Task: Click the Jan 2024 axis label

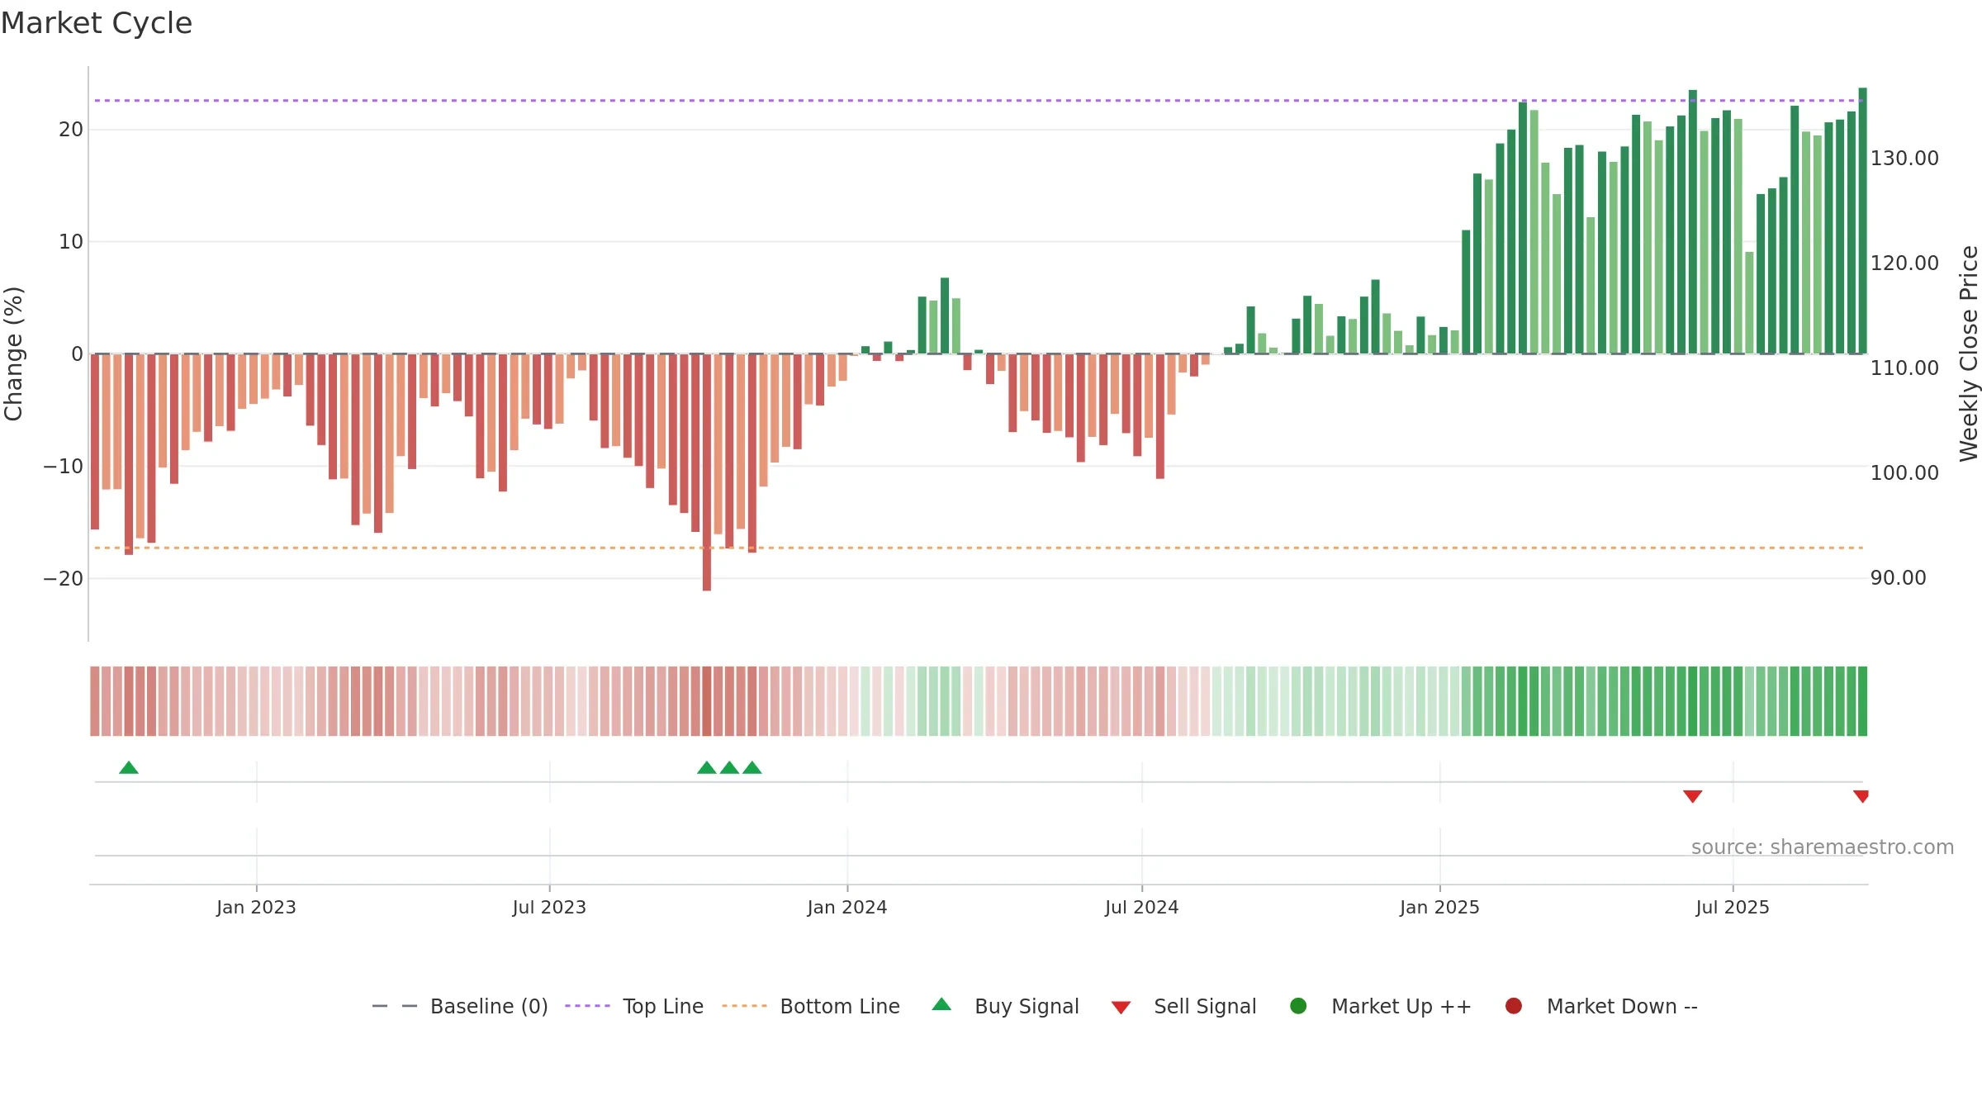Action: point(847,907)
